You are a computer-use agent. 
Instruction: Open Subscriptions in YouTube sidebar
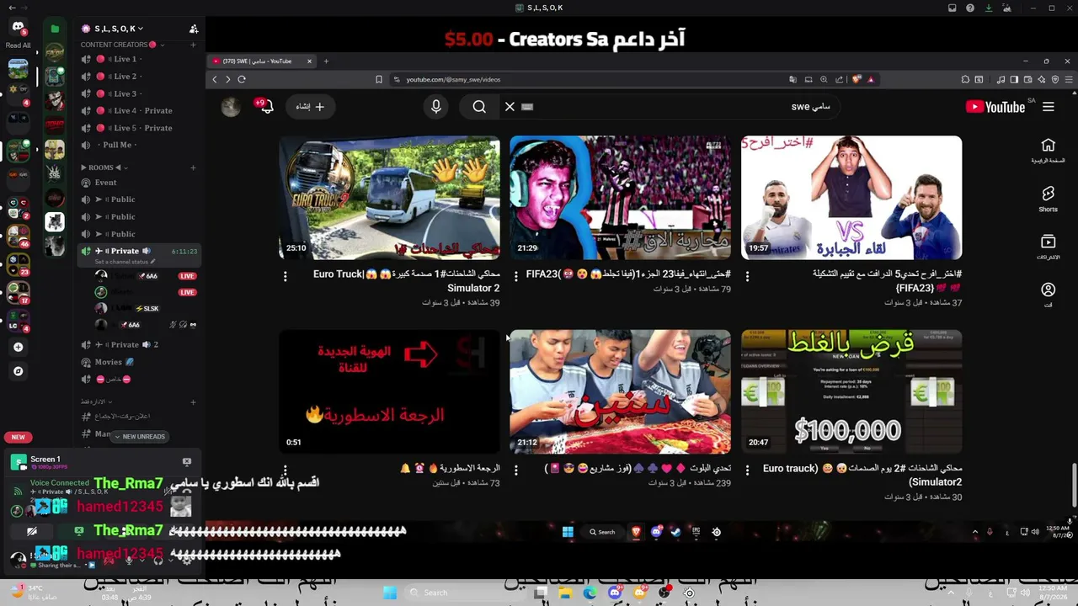pyautogui.click(x=1049, y=247)
